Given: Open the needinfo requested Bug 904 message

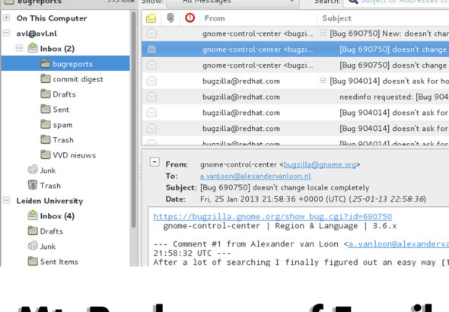Looking at the screenshot, I should click(x=295, y=97).
